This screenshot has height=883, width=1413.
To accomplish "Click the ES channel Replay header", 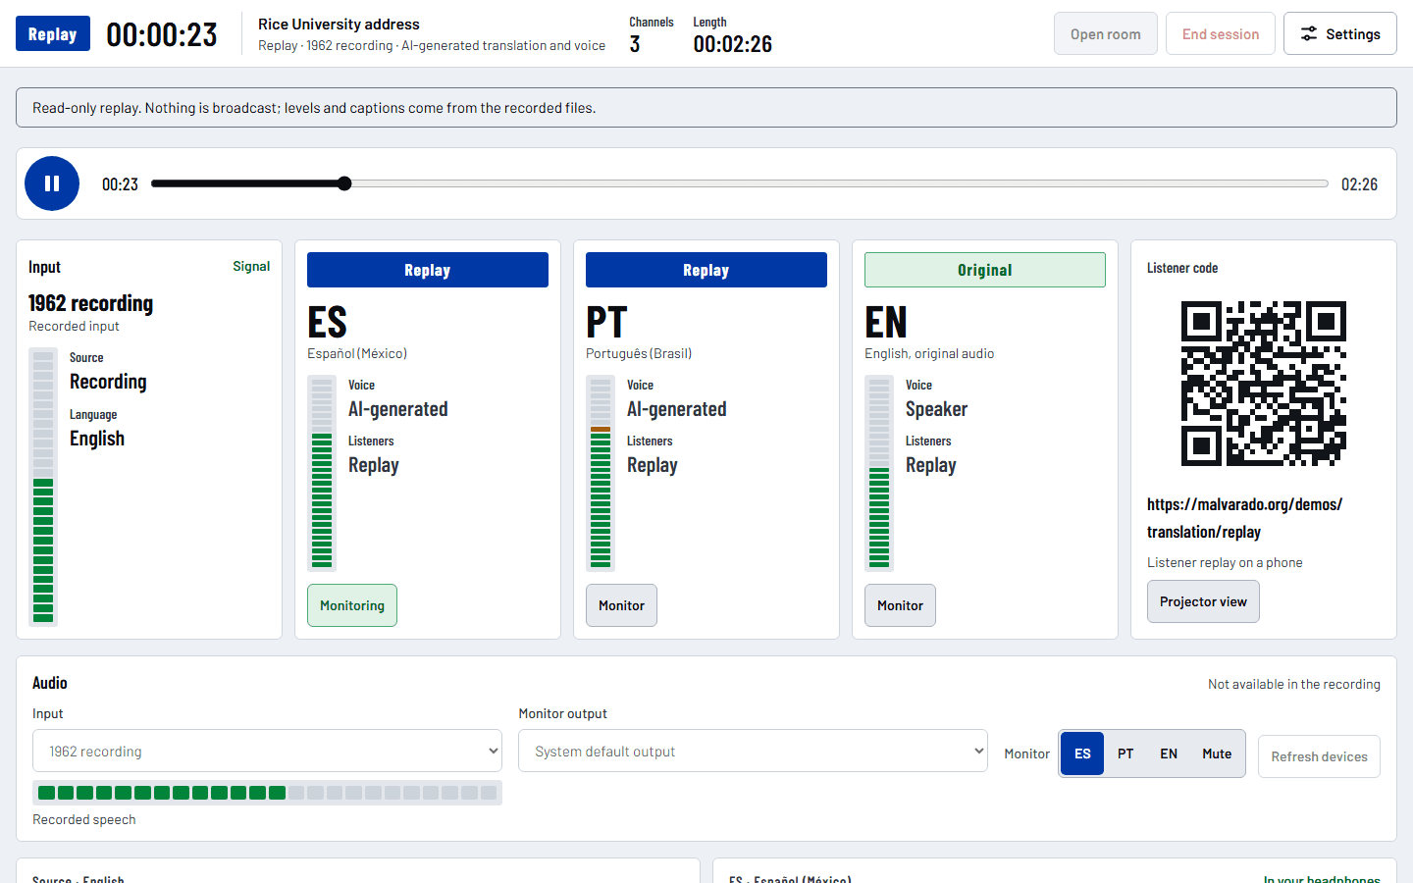I will (428, 270).
